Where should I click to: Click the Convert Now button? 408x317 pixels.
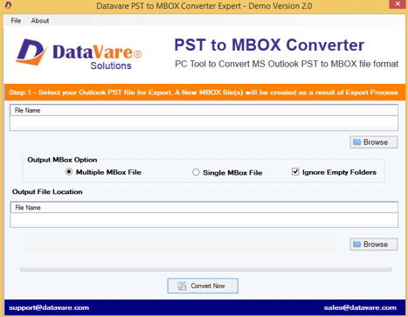coord(203,286)
